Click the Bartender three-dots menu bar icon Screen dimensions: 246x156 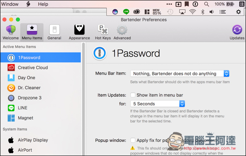169,4
